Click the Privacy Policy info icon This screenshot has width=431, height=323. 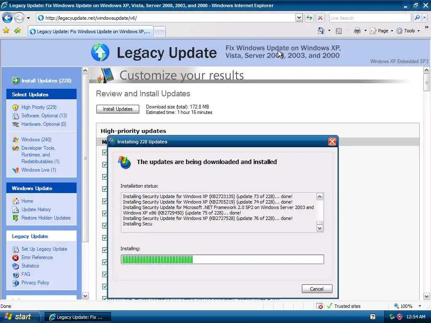click(16, 283)
